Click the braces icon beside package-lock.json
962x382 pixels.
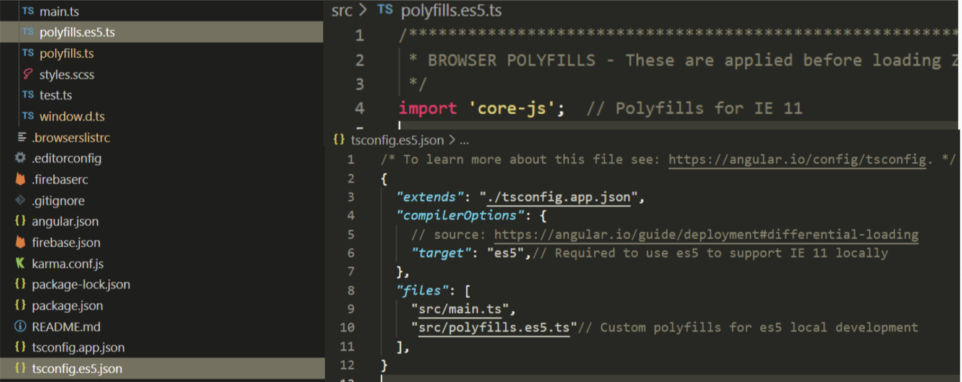point(20,284)
